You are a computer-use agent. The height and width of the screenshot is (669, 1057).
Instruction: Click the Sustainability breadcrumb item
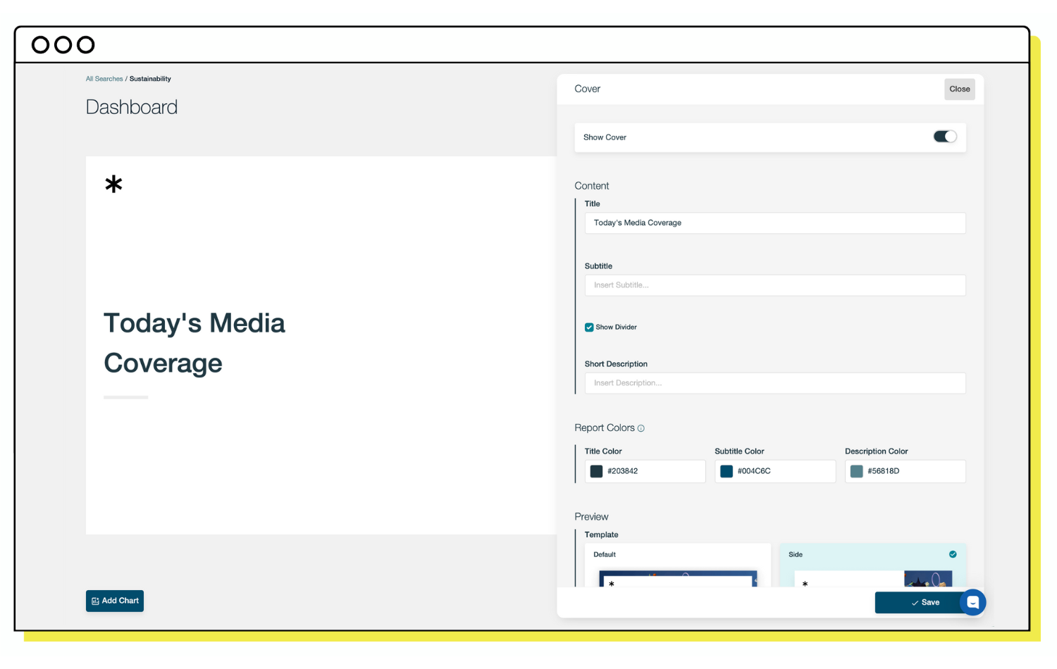pyautogui.click(x=150, y=79)
